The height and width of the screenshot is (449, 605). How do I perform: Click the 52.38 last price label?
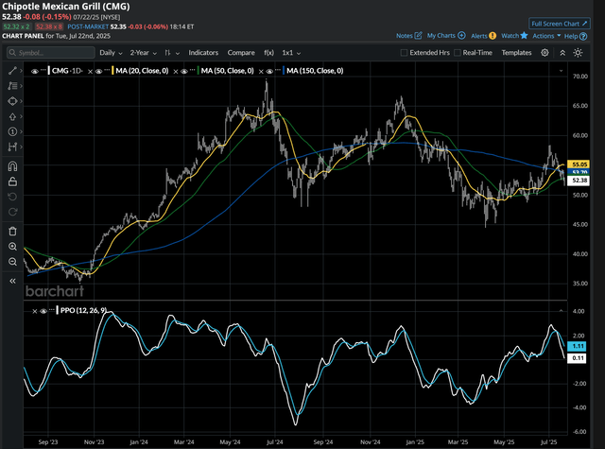tap(579, 181)
